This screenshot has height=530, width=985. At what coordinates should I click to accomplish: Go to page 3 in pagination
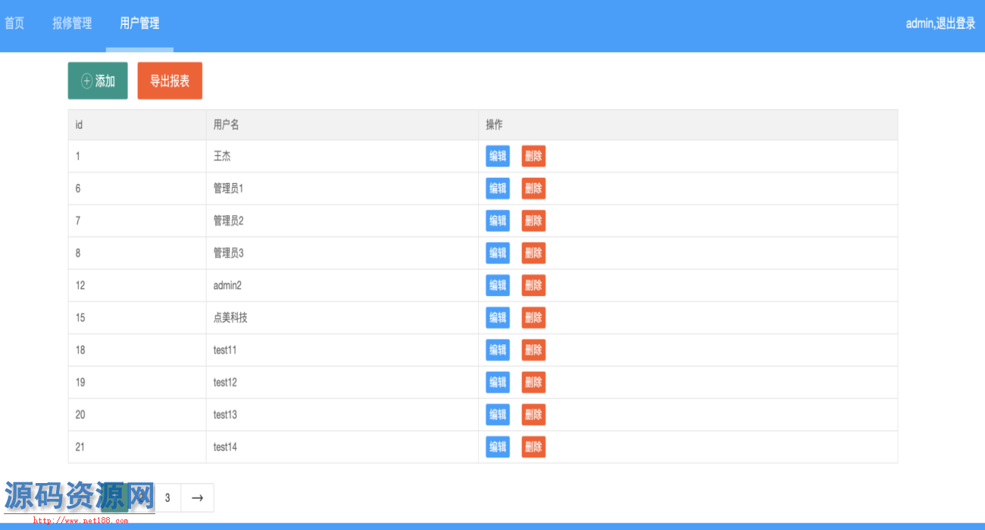tap(167, 497)
